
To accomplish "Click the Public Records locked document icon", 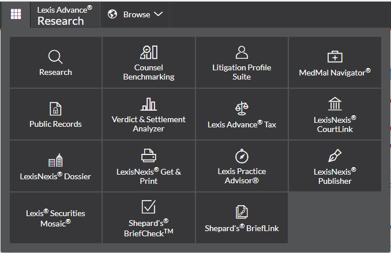I will (55, 109).
